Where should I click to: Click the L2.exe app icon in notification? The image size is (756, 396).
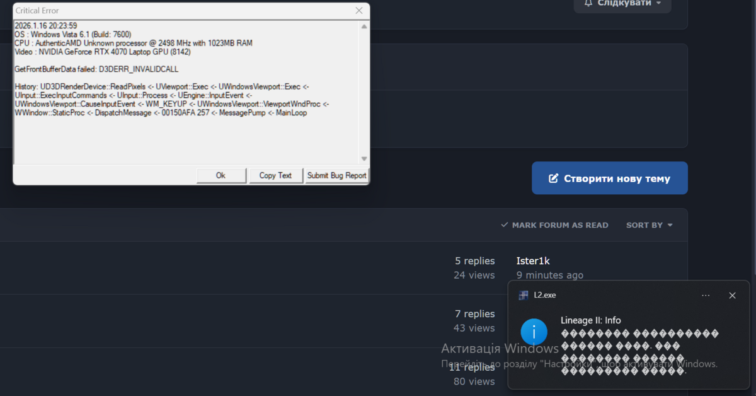523,295
